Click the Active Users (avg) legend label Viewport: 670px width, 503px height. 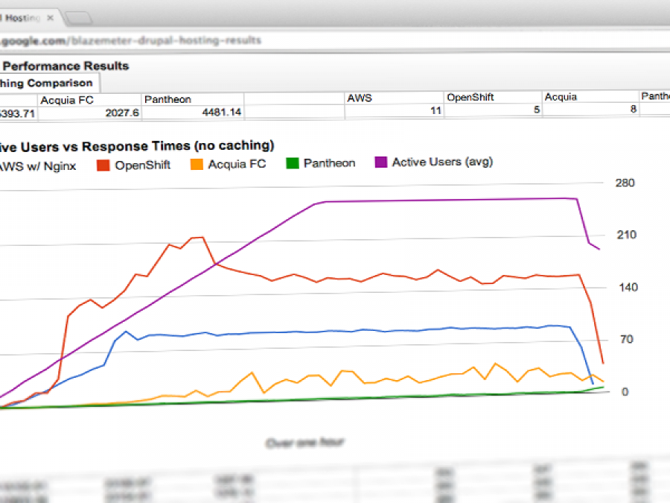(443, 162)
